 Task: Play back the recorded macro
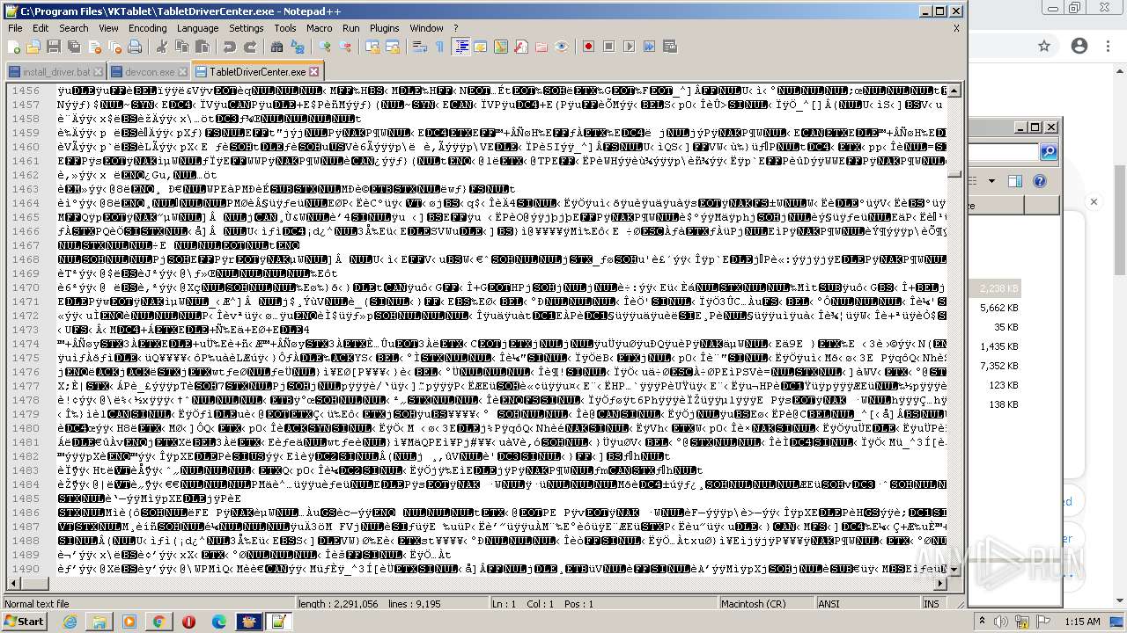[x=630, y=47]
